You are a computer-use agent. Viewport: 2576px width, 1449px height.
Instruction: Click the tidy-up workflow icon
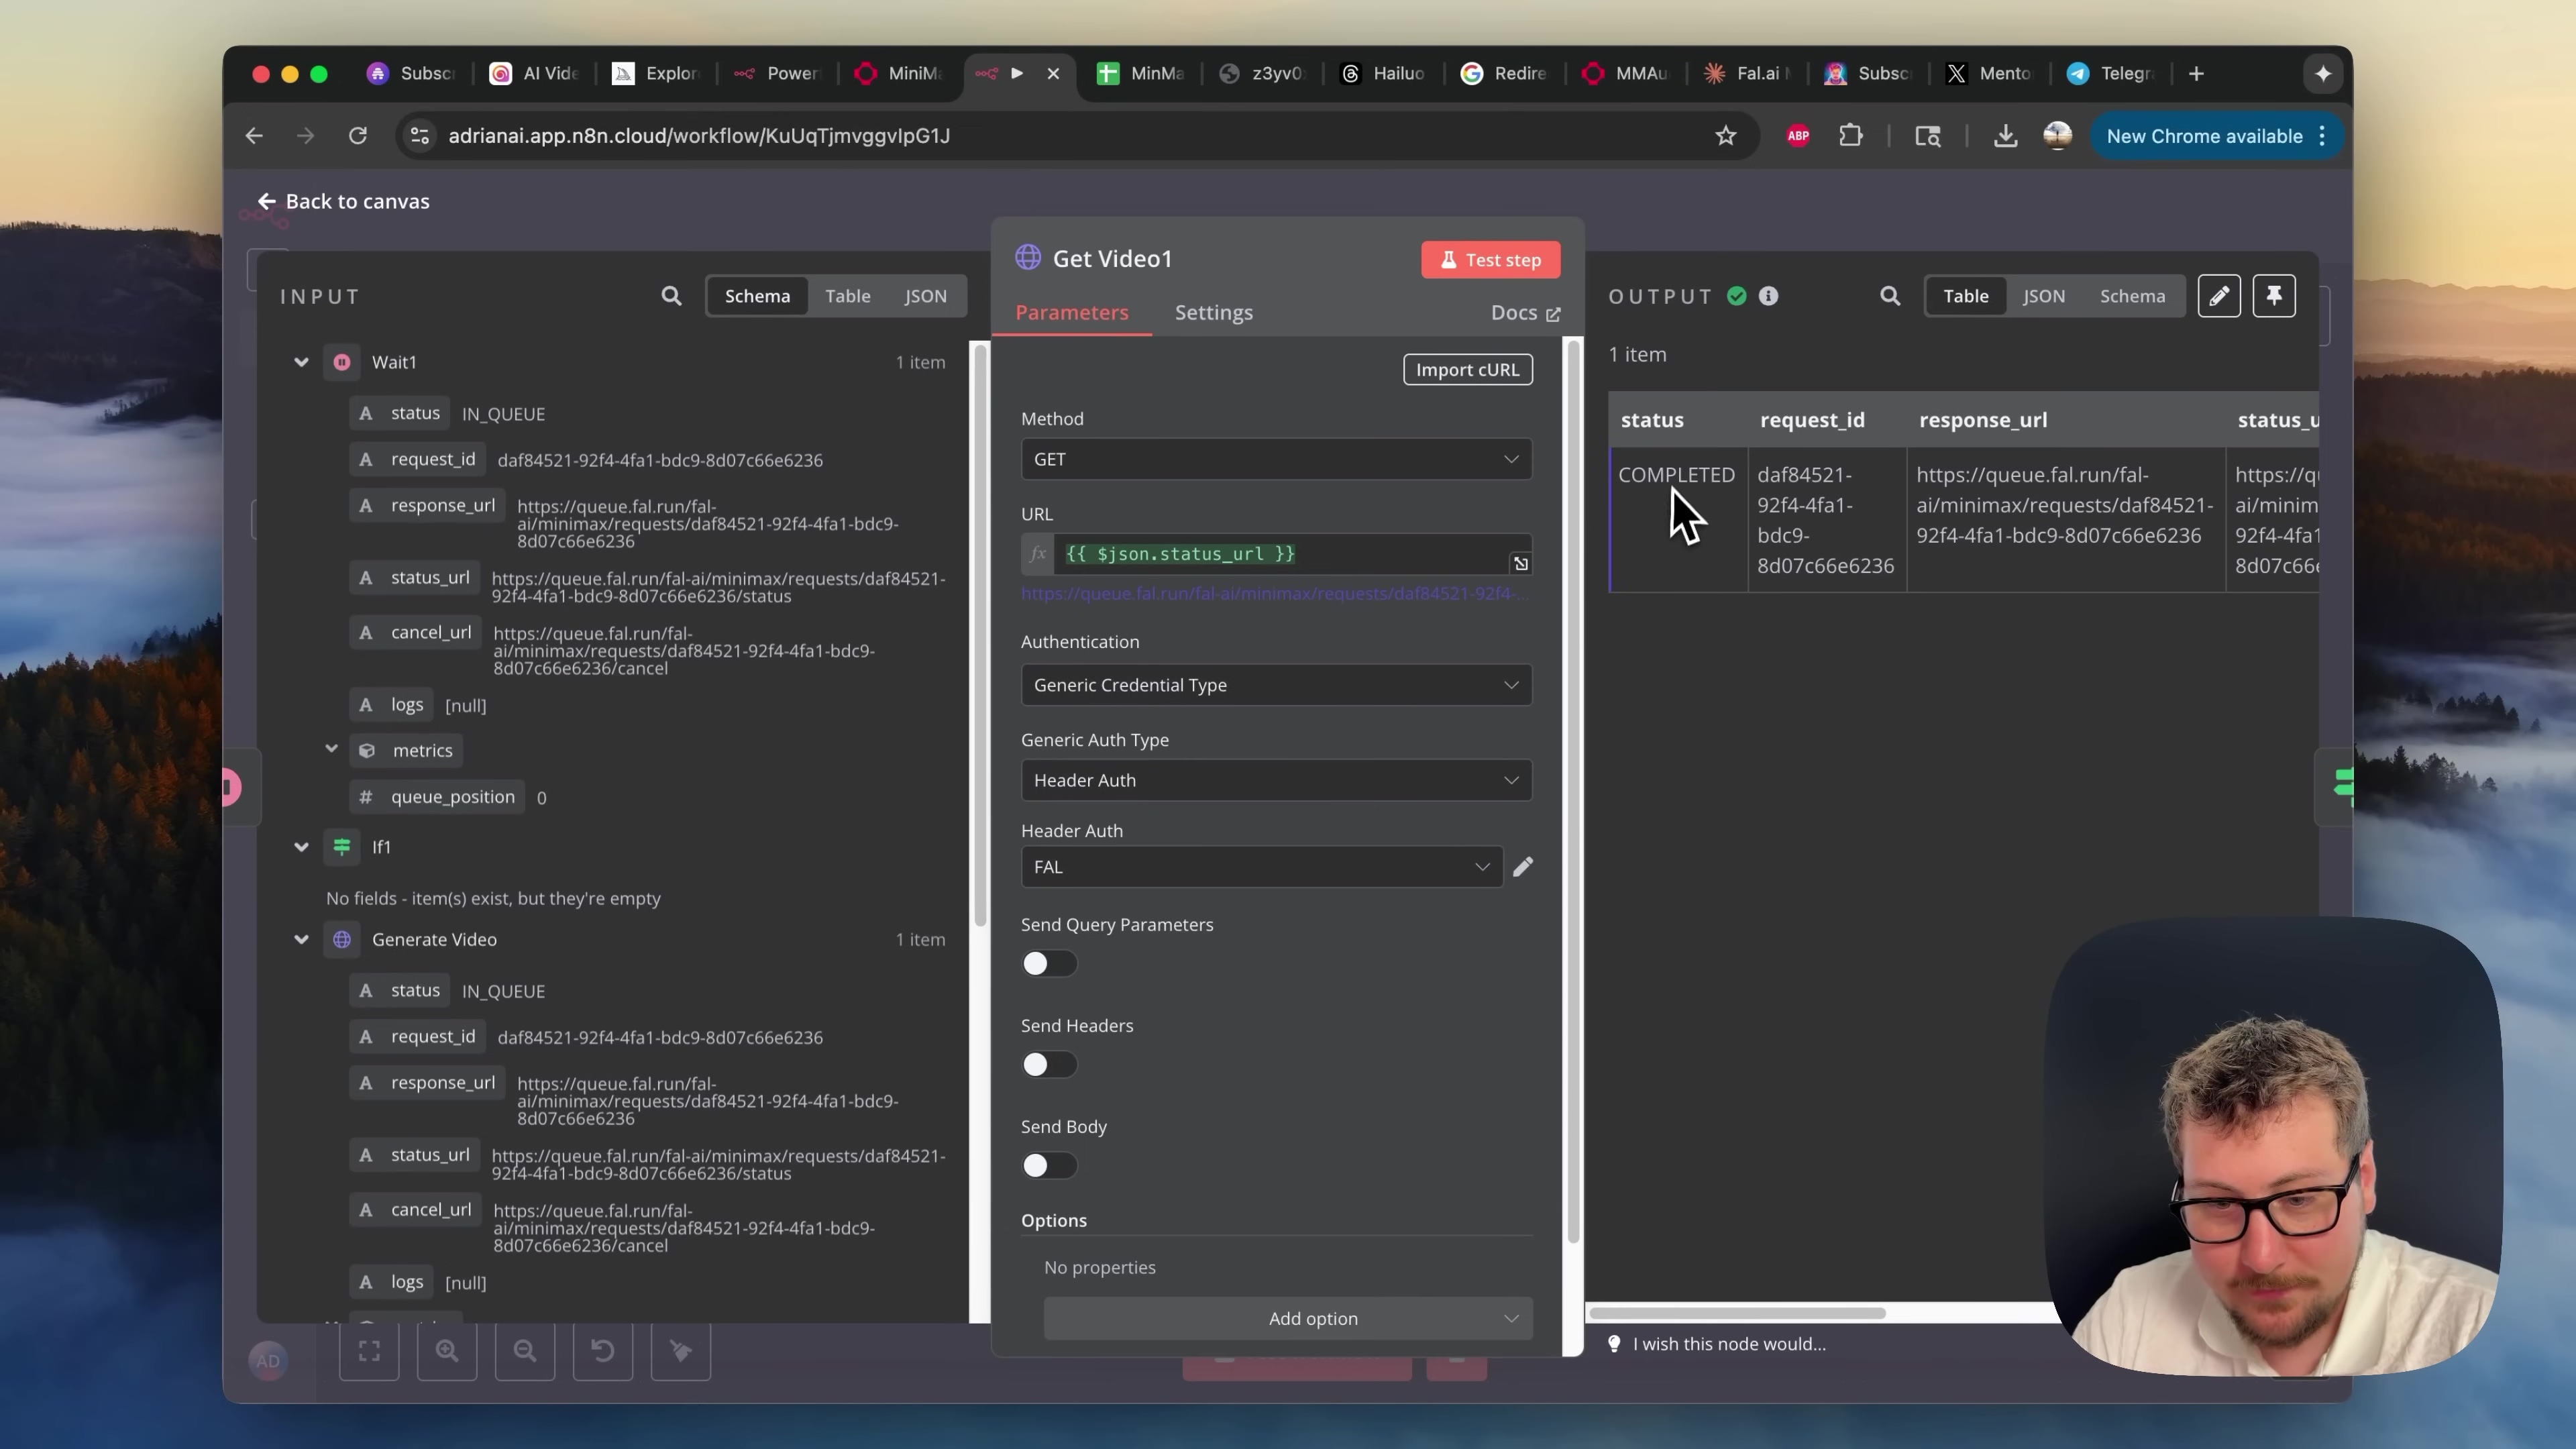click(681, 1351)
